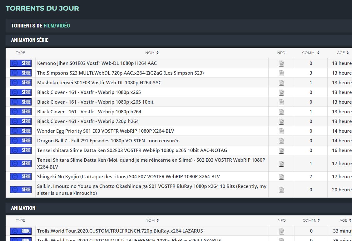Viewport: 352px width, 241px height.
Task: Click Série category badge beside Mushoku tensei
Action: tap(21, 83)
